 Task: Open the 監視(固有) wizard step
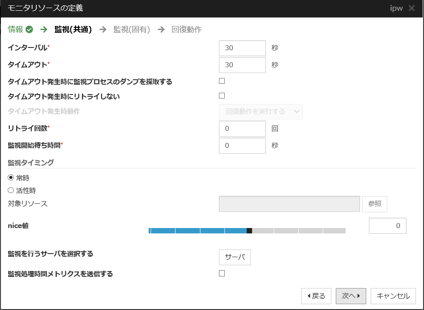point(132,30)
